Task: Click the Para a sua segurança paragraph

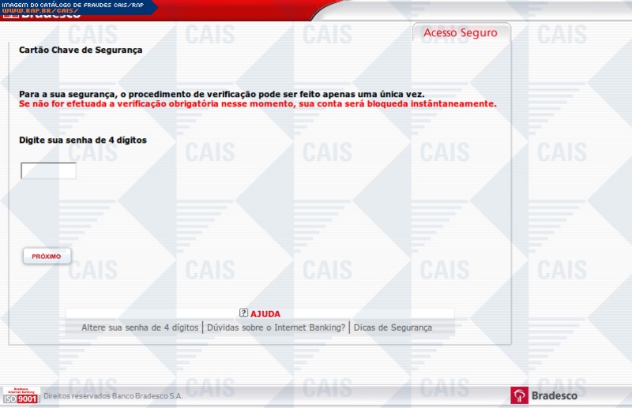Action: tap(221, 94)
